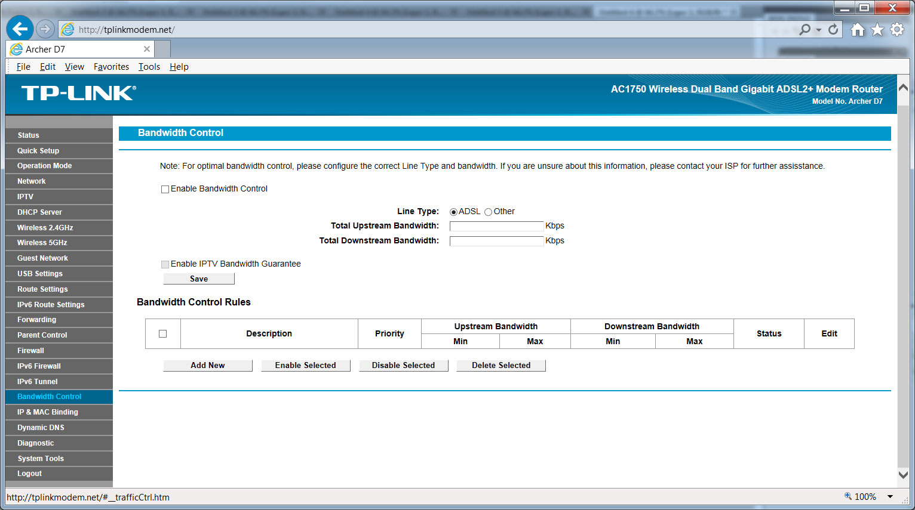
Task: Open System Tools in the sidebar
Action: pos(59,459)
